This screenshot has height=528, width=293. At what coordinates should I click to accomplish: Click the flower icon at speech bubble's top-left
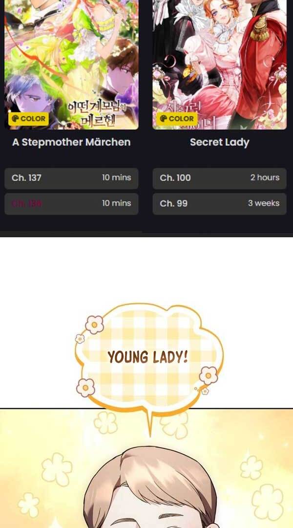95,325
